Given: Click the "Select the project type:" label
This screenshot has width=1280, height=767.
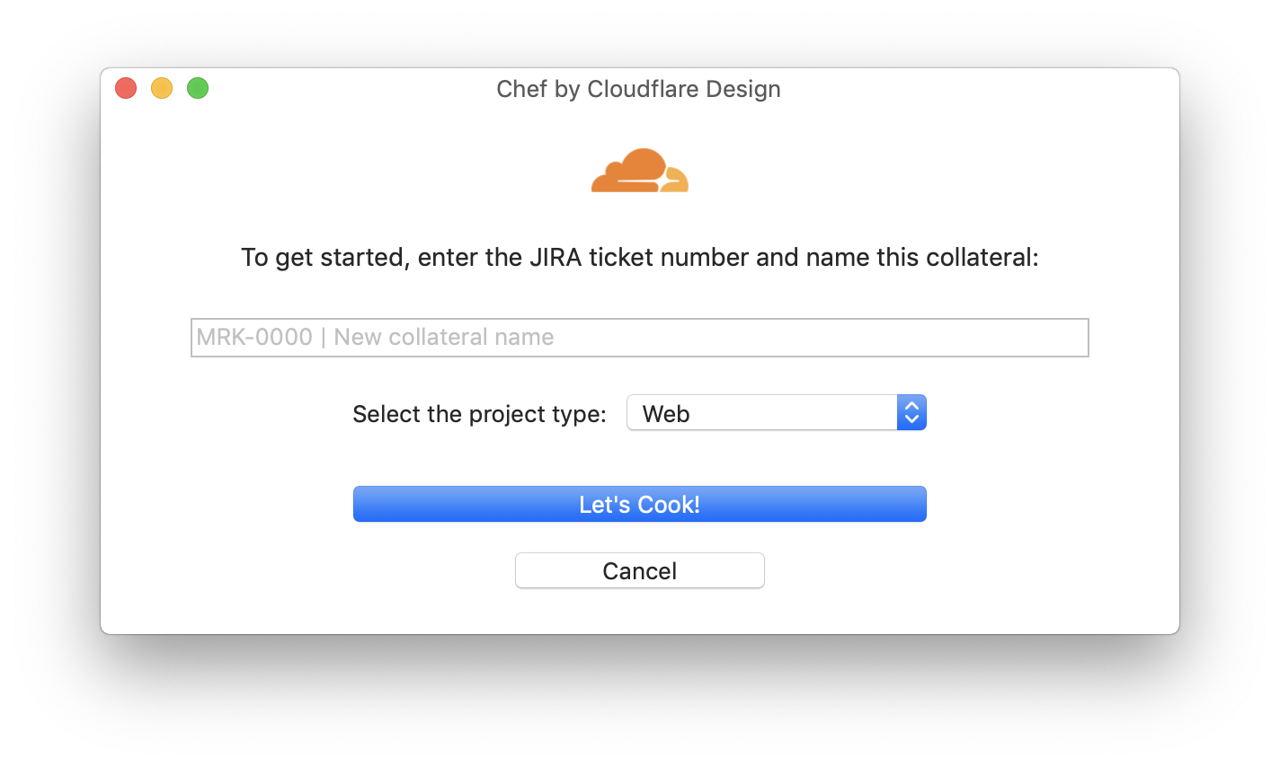Looking at the screenshot, I should pyautogui.click(x=479, y=414).
